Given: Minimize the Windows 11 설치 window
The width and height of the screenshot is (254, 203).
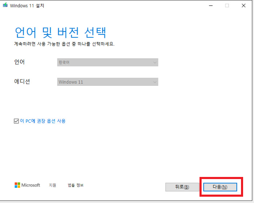Looking at the screenshot, I should (x=211, y=6).
